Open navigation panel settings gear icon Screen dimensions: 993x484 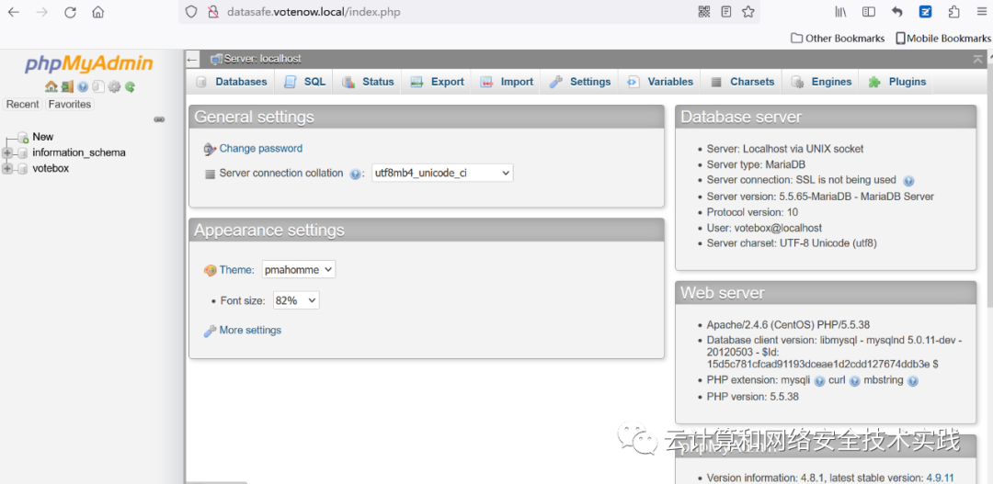point(114,86)
